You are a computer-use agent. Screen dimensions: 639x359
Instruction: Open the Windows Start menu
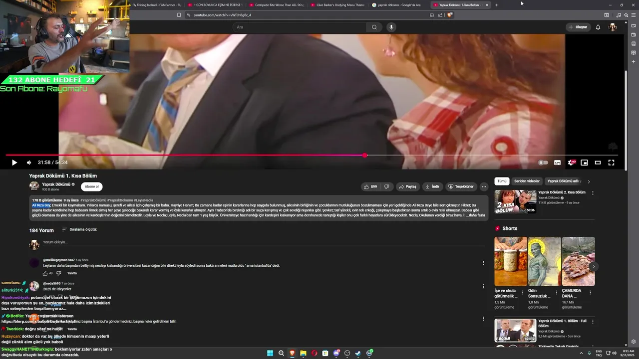pyautogui.click(x=270, y=353)
